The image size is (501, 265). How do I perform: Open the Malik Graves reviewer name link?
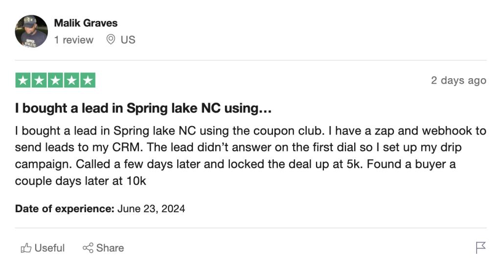tap(86, 23)
